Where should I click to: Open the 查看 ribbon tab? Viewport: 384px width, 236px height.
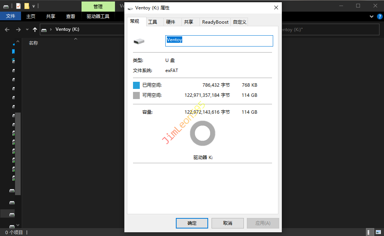pyautogui.click(x=71, y=16)
